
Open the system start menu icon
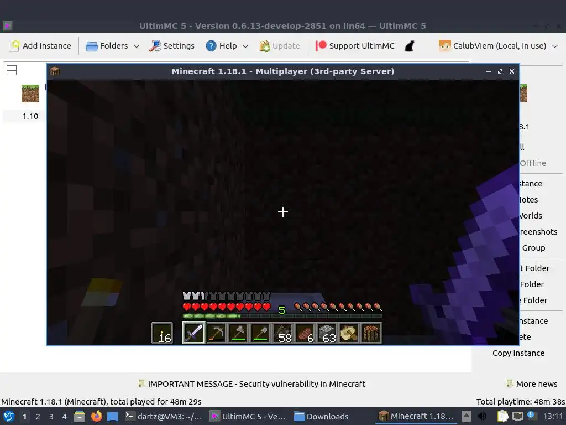[x=9, y=416]
